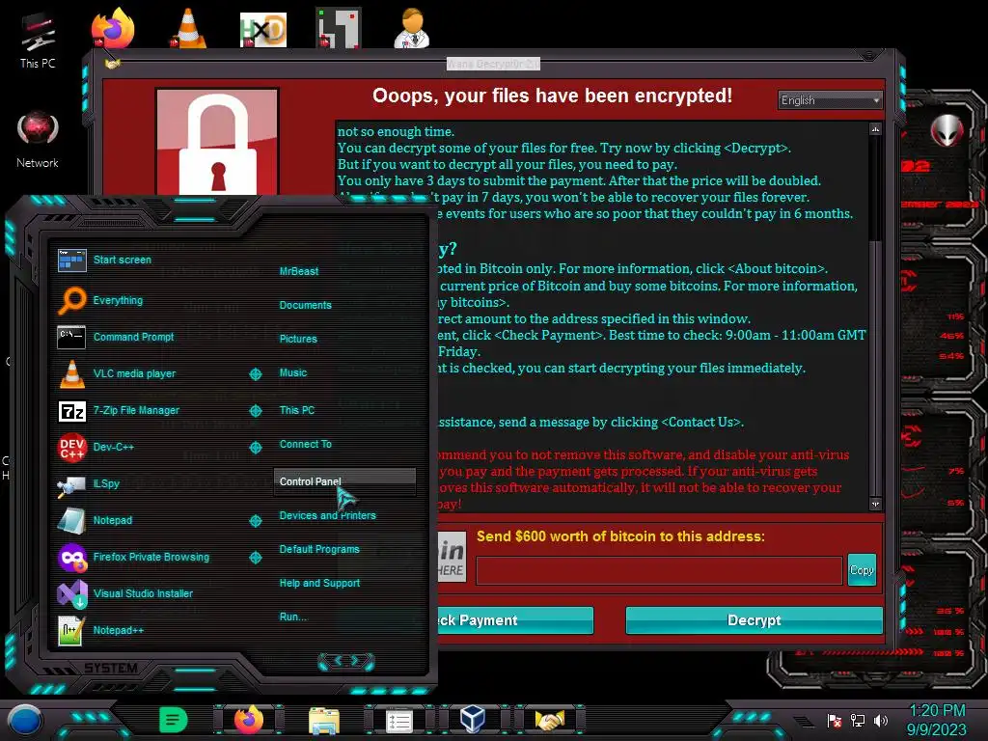The image size is (988, 741).
Task: Click the Decrypt button
Action: 755,620
